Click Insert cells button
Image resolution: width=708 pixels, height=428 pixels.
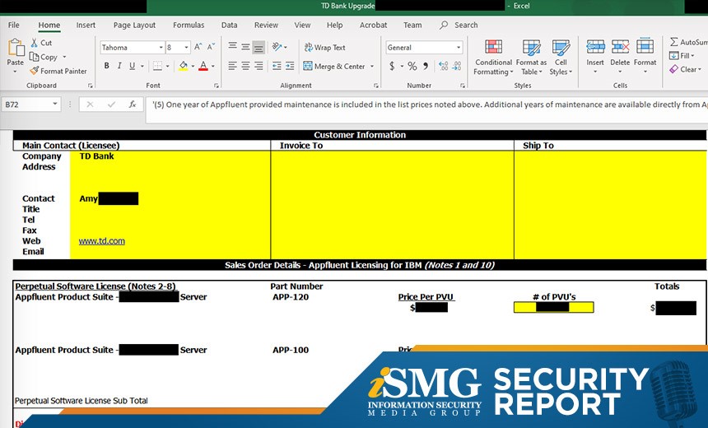tap(595, 57)
